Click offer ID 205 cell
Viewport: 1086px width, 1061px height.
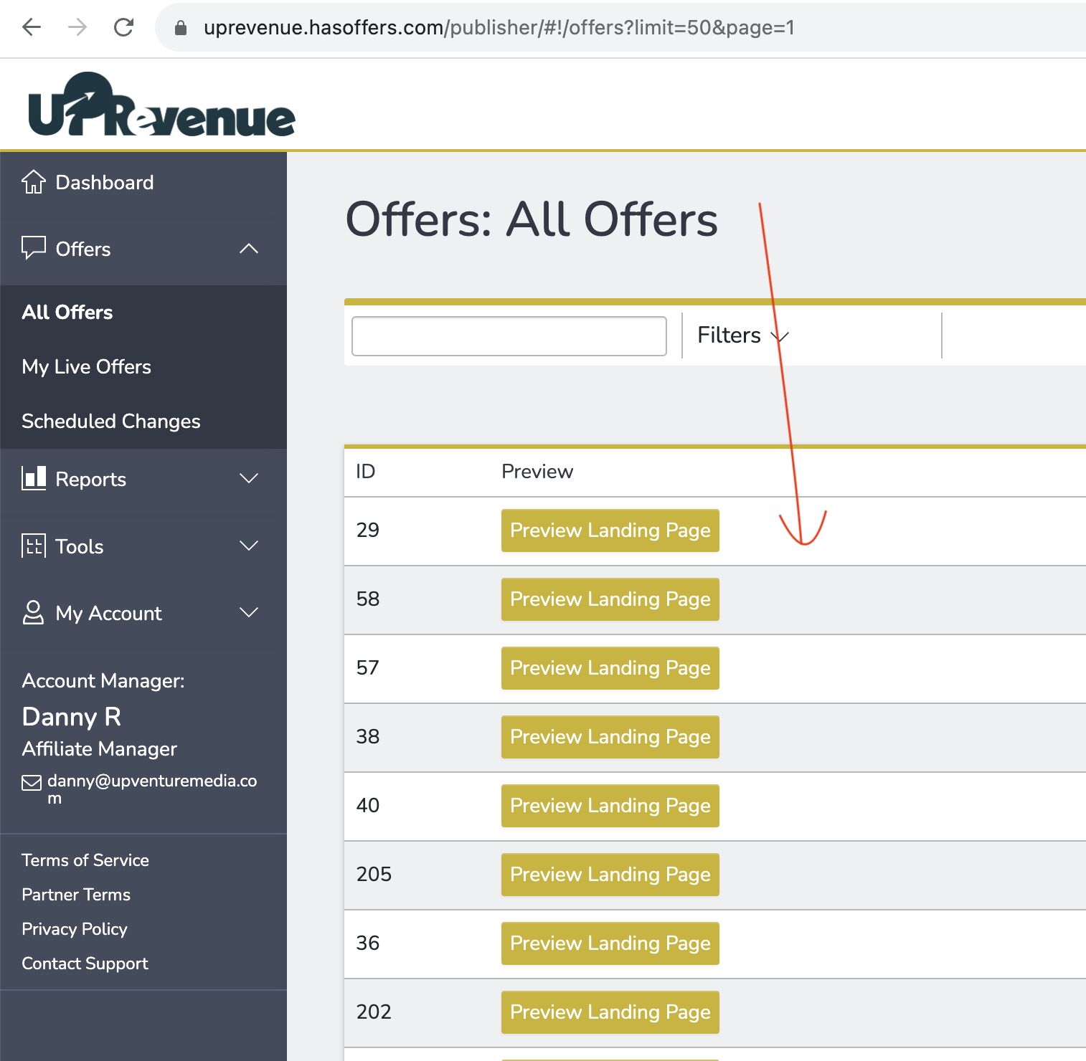(x=374, y=874)
